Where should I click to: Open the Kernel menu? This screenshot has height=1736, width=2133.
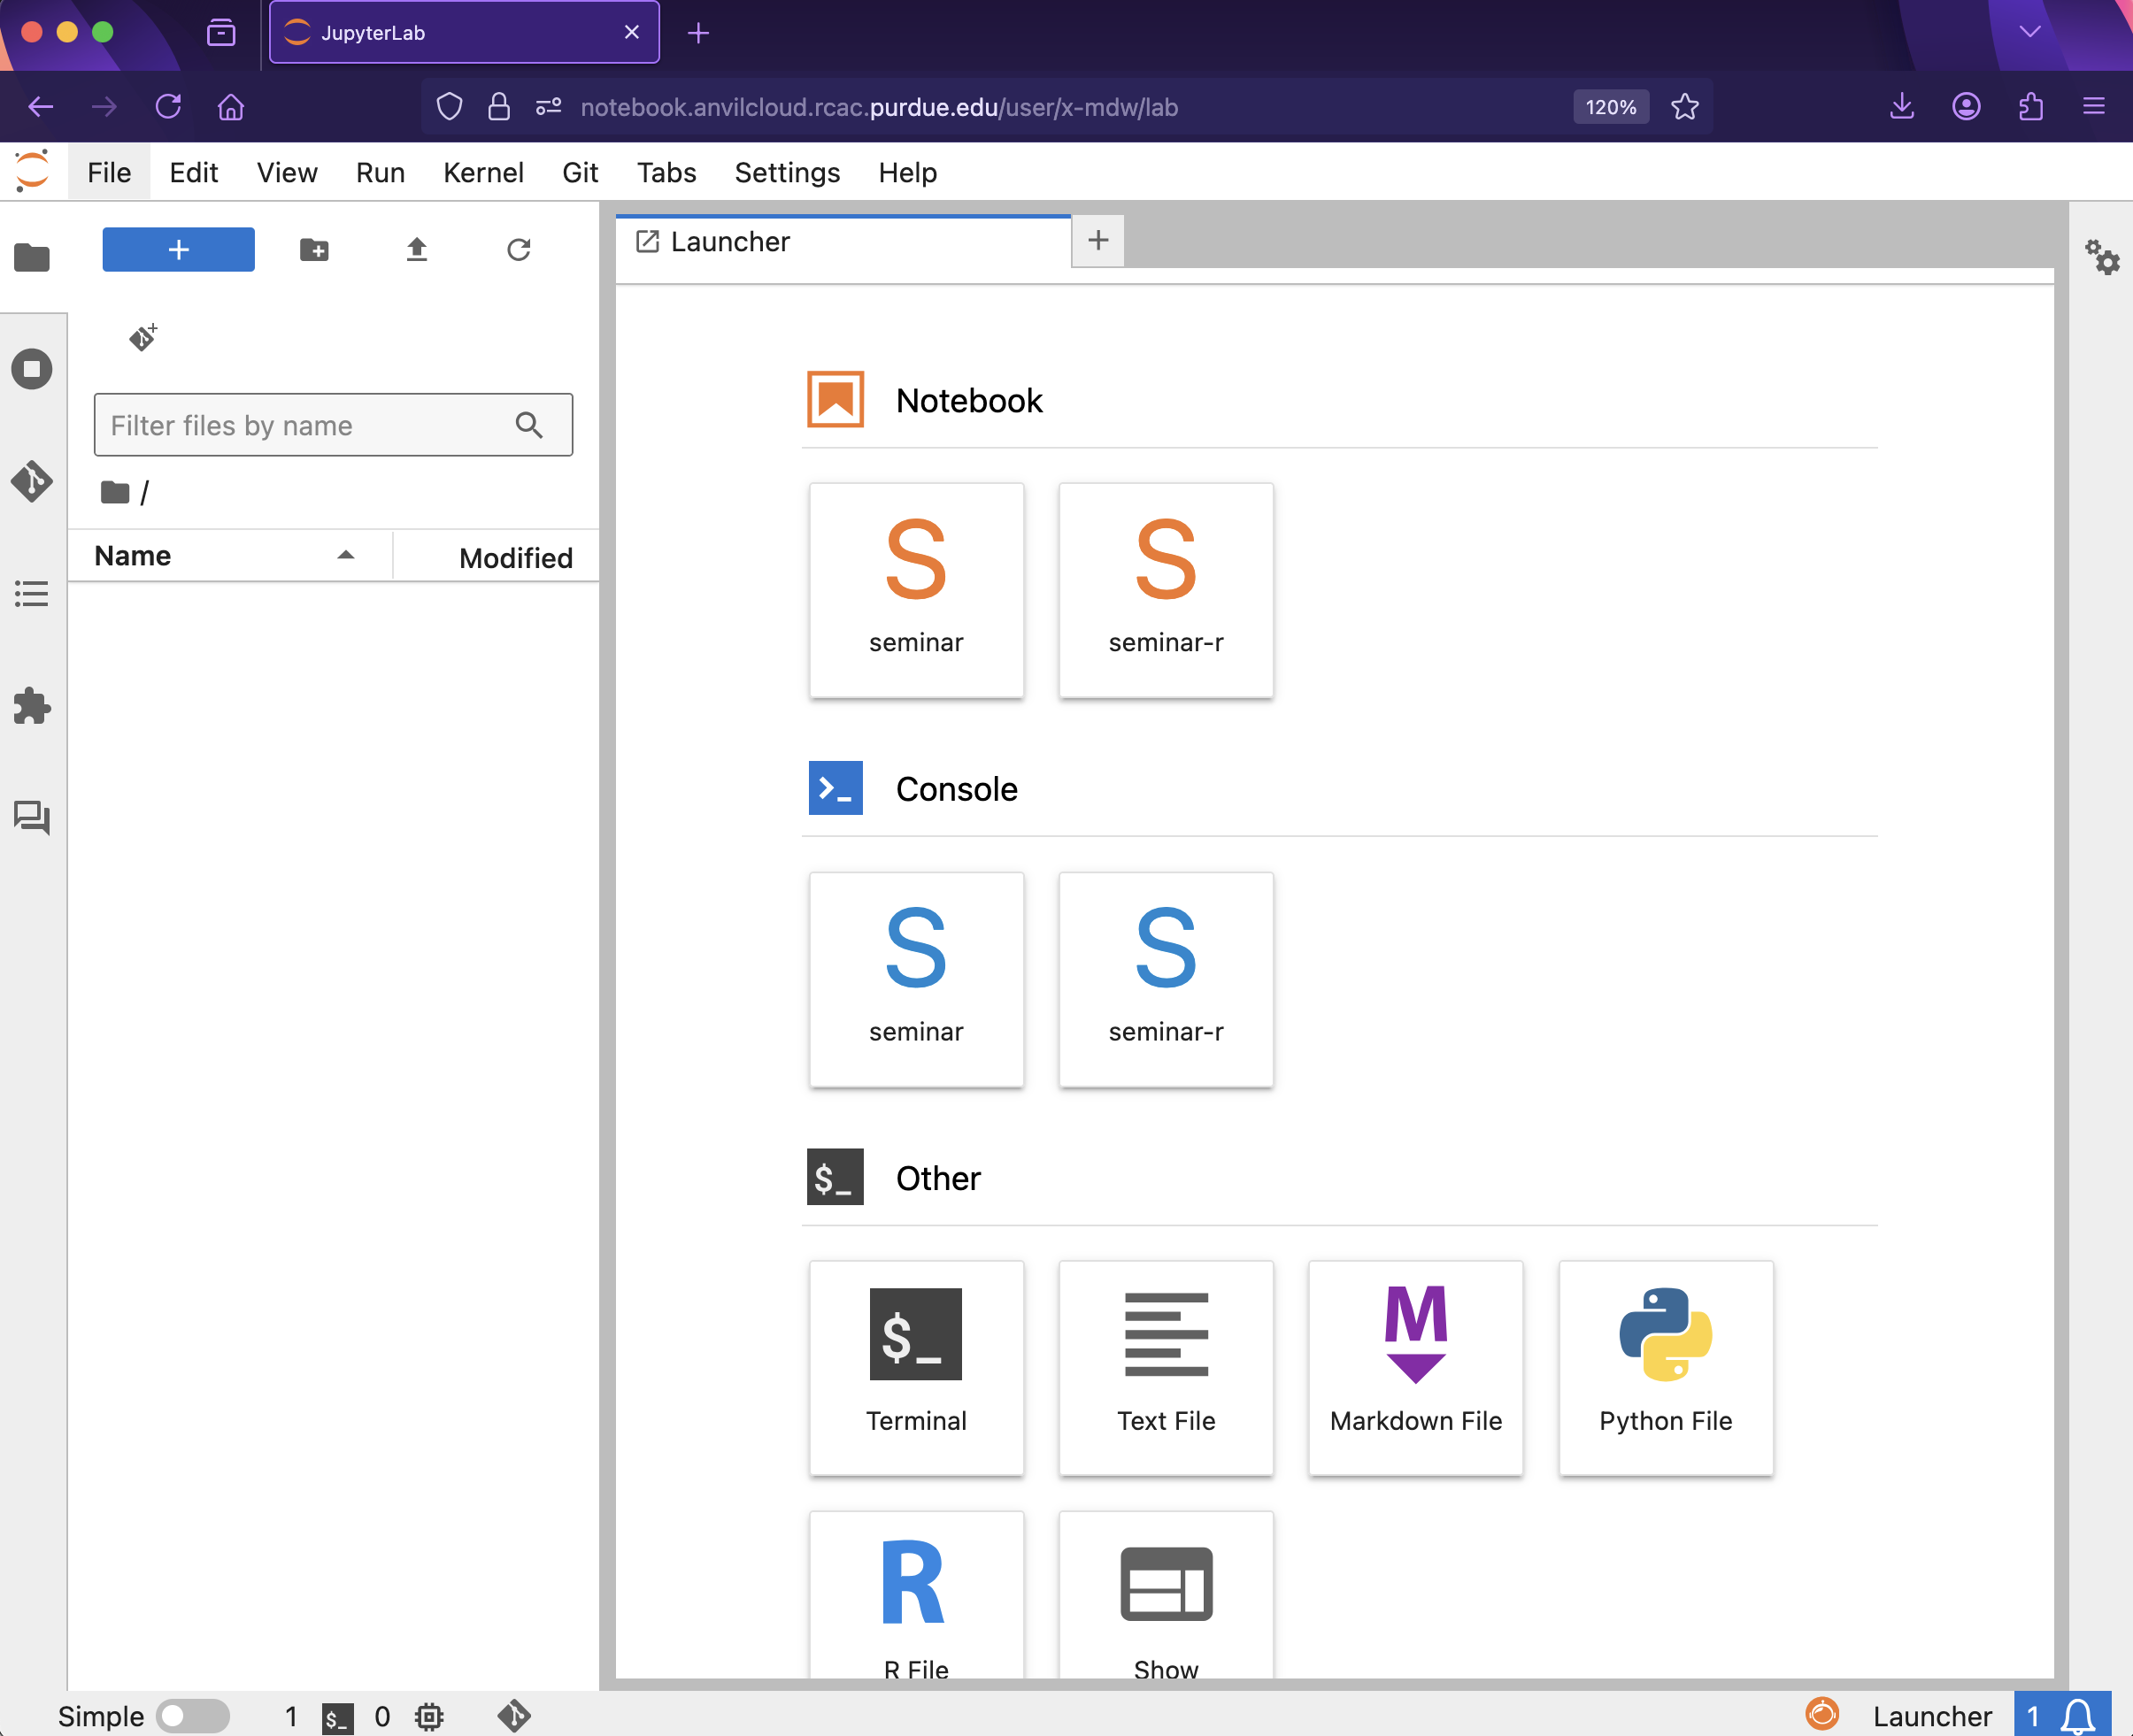point(483,172)
